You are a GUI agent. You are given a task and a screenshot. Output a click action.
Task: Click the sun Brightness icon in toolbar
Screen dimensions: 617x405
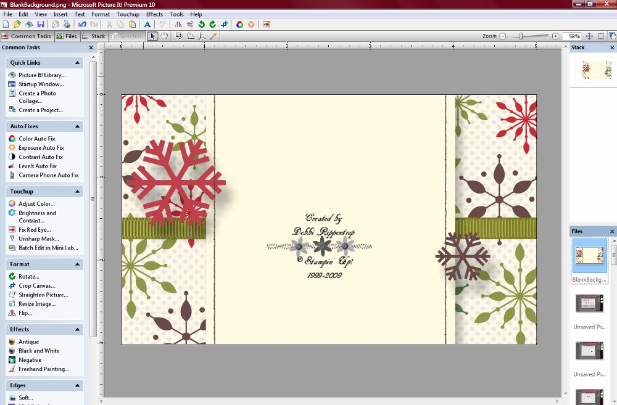pos(251,25)
